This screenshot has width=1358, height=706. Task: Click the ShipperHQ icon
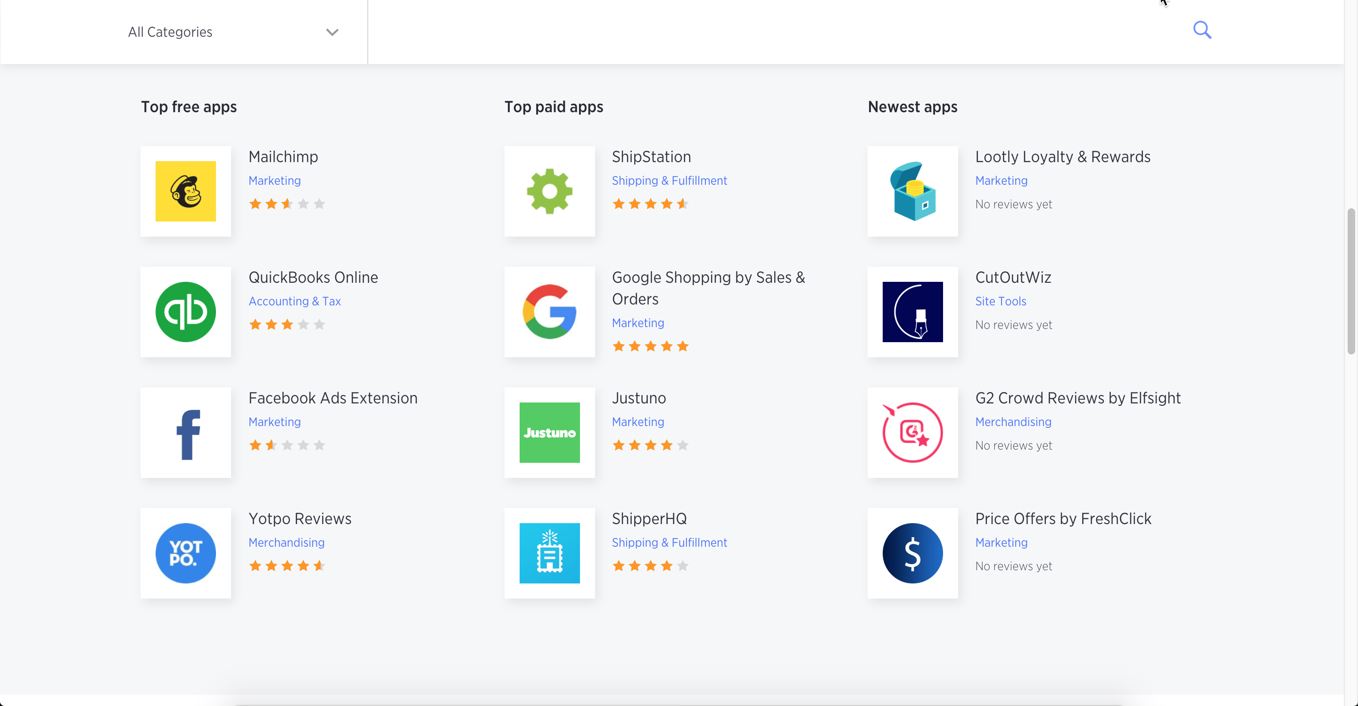click(549, 553)
